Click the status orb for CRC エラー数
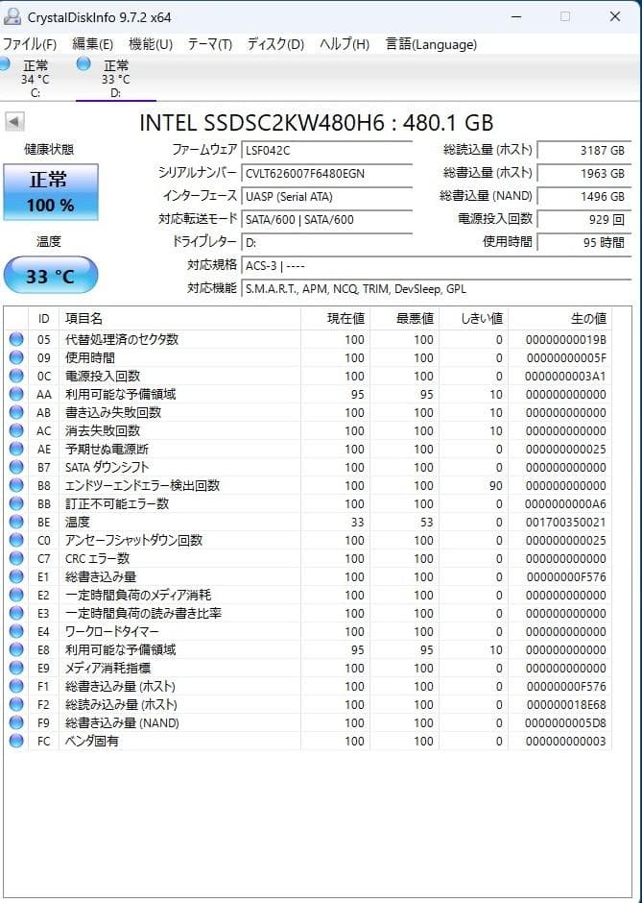The image size is (642, 903). pyautogui.click(x=16, y=559)
